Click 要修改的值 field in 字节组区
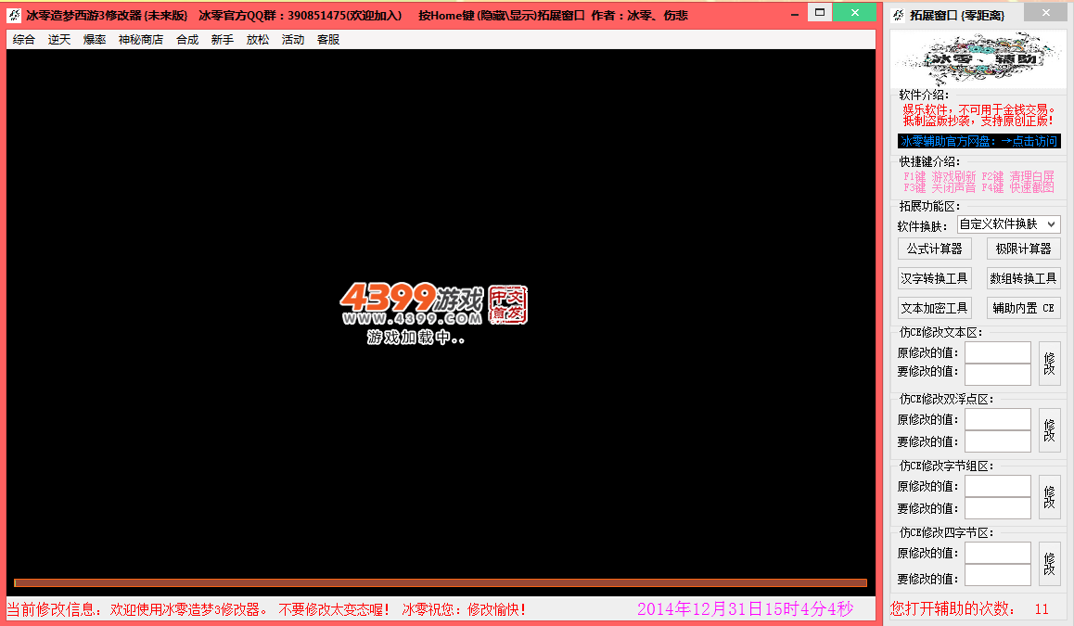 click(x=998, y=508)
